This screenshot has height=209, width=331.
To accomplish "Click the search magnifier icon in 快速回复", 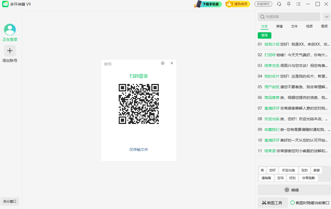I will tap(262, 17).
